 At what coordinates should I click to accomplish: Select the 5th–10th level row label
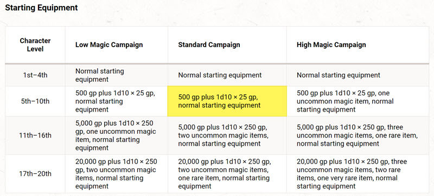tap(35, 101)
